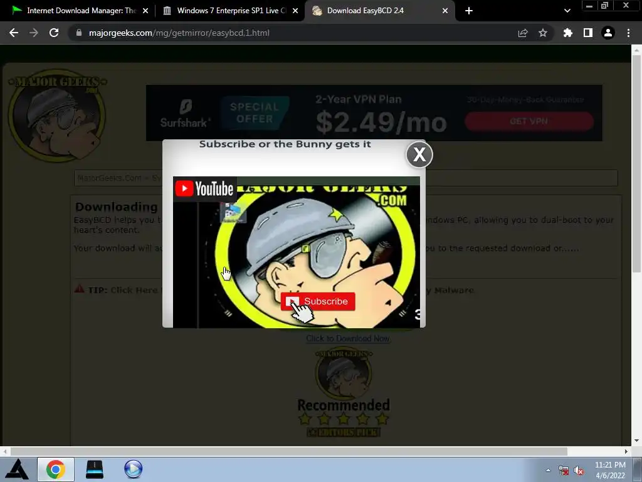Screen dimensions: 642x482
Task: Click the red Subscribe button in video
Action: click(x=318, y=301)
